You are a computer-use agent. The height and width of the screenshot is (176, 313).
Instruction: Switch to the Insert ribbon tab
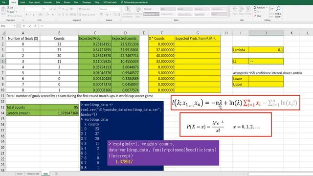pyautogui.click(x=22, y=2)
